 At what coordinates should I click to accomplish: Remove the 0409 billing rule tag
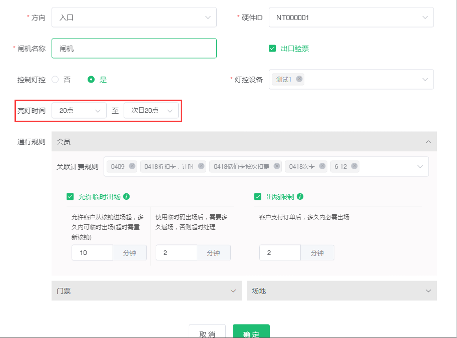tap(131, 166)
